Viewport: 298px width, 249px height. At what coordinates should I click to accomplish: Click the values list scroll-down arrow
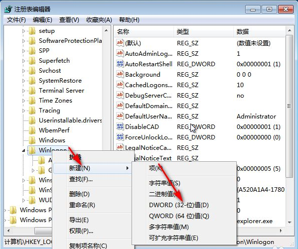tap(290, 222)
